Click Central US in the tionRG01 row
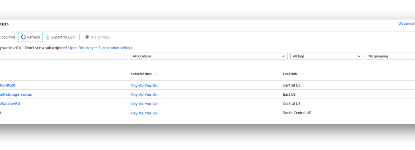415x150 pixels. click(292, 85)
